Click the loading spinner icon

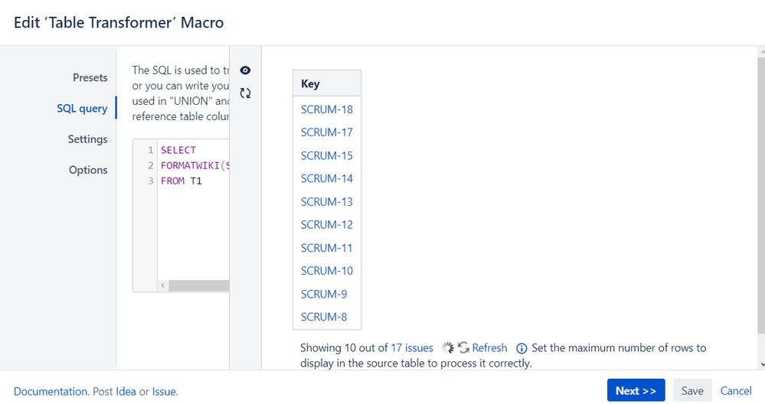pyautogui.click(x=447, y=348)
